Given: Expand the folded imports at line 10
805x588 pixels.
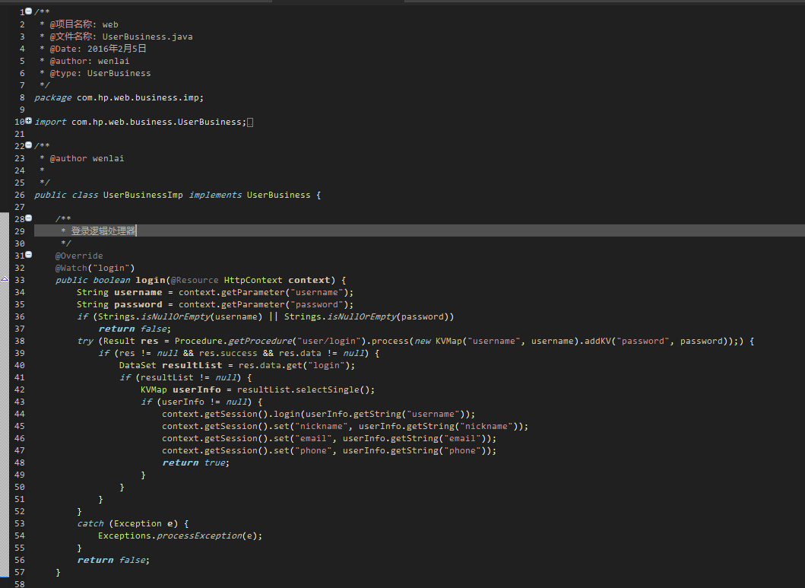Looking at the screenshot, I should click(x=29, y=121).
